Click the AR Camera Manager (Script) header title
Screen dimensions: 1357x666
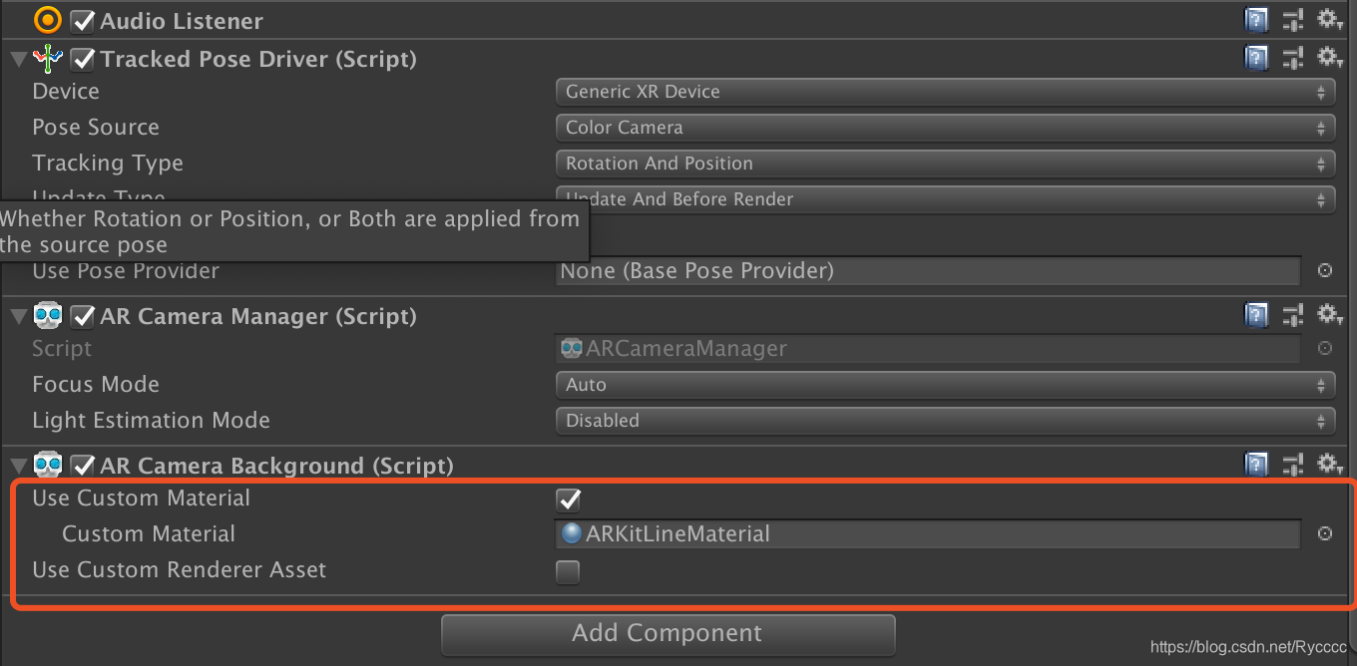pyautogui.click(x=258, y=317)
